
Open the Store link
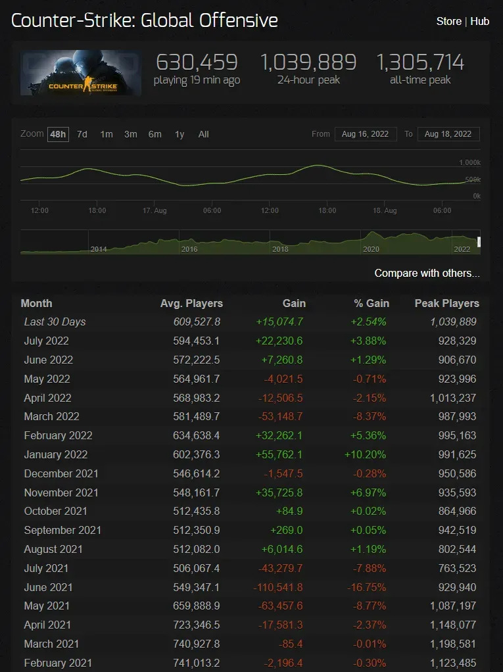(x=448, y=22)
